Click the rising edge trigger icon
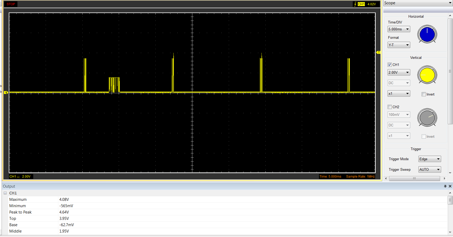Image resolution: width=453 pixels, height=237 pixels. (355, 4)
